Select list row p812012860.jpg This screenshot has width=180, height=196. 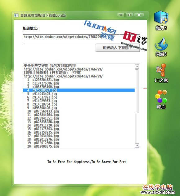pyautogui.click(x=79, y=143)
